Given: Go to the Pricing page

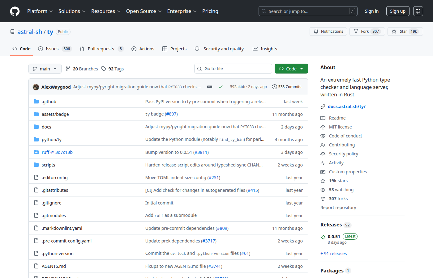Looking at the screenshot, I should coord(210,11).
